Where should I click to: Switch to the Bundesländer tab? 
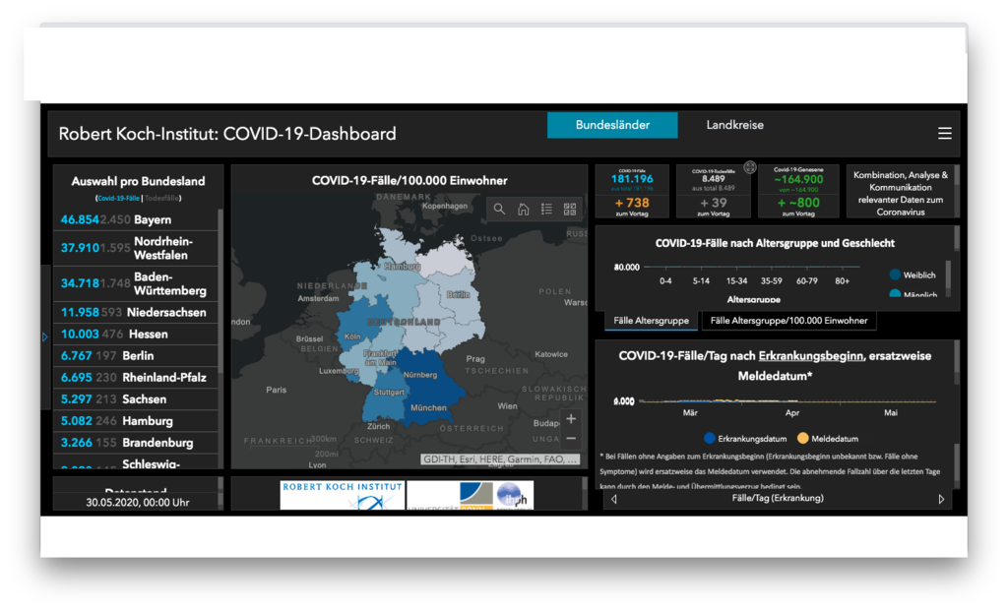(x=612, y=125)
